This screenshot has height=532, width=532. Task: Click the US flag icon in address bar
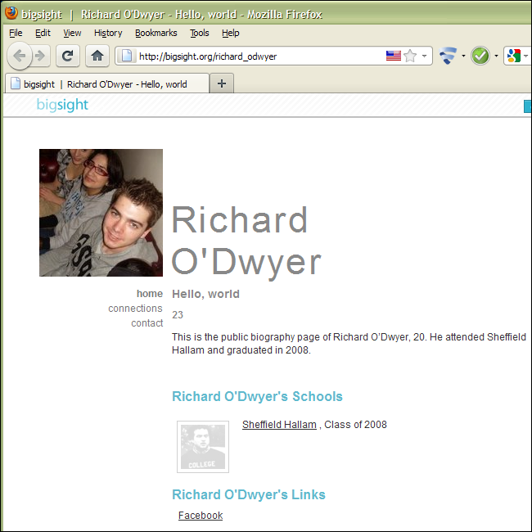[393, 56]
